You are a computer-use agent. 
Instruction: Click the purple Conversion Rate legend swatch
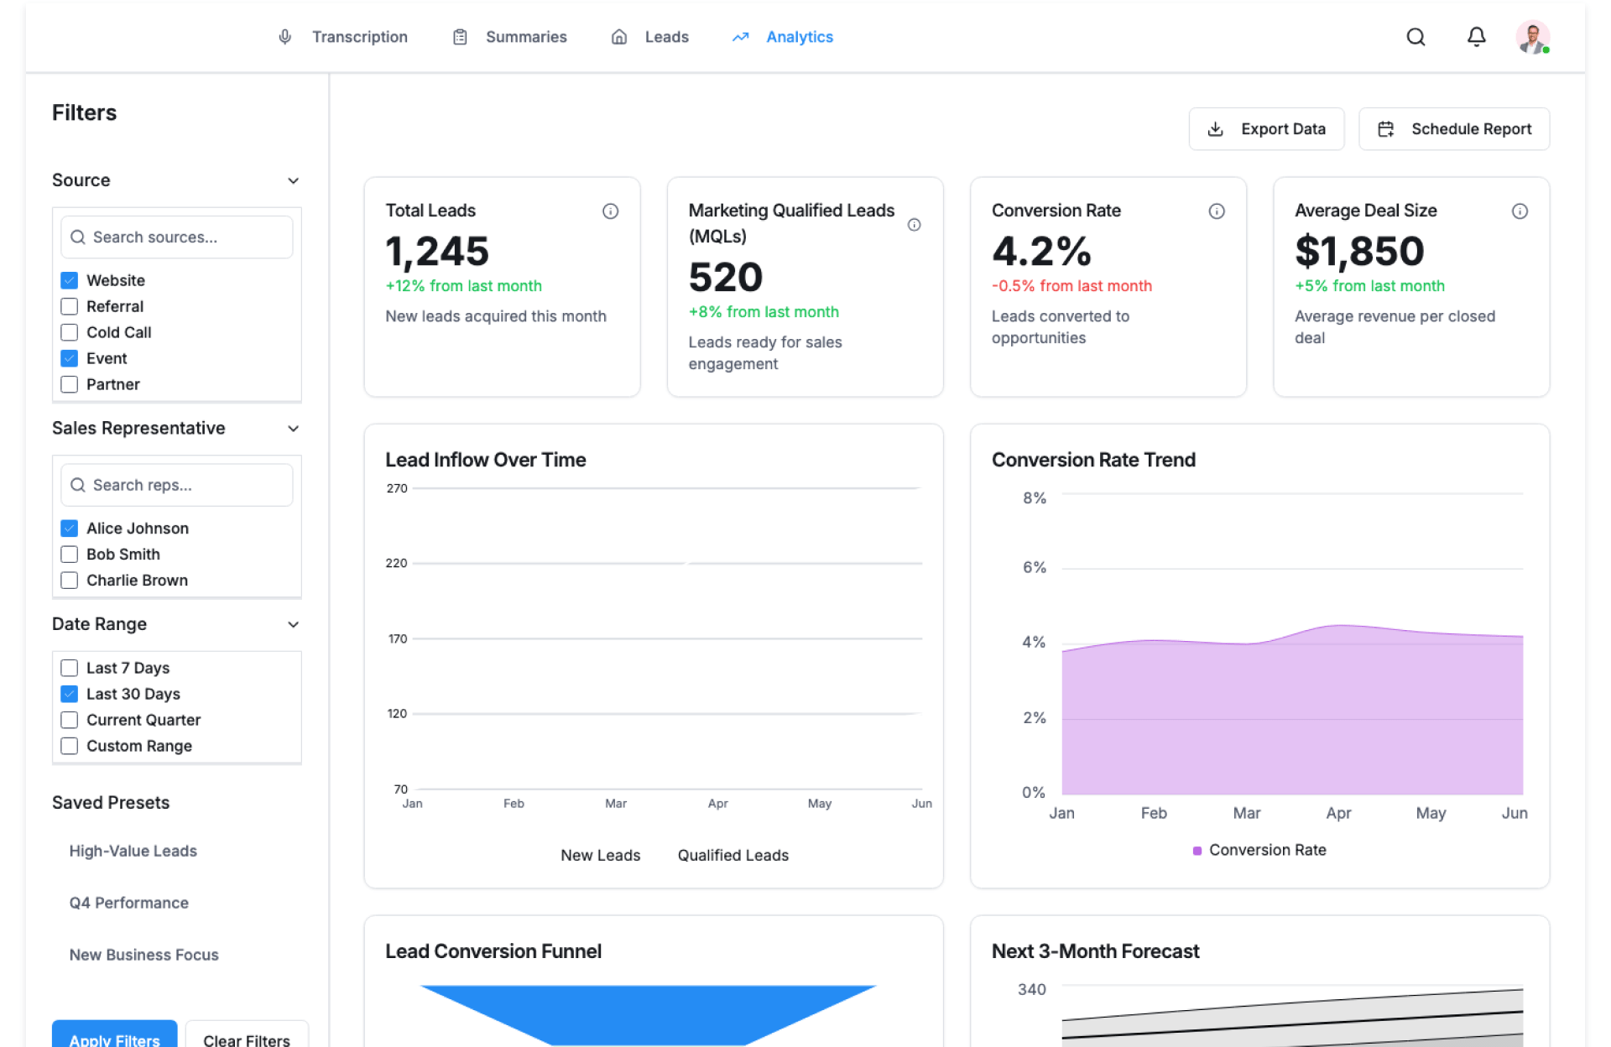pyautogui.click(x=1197, y=851)
